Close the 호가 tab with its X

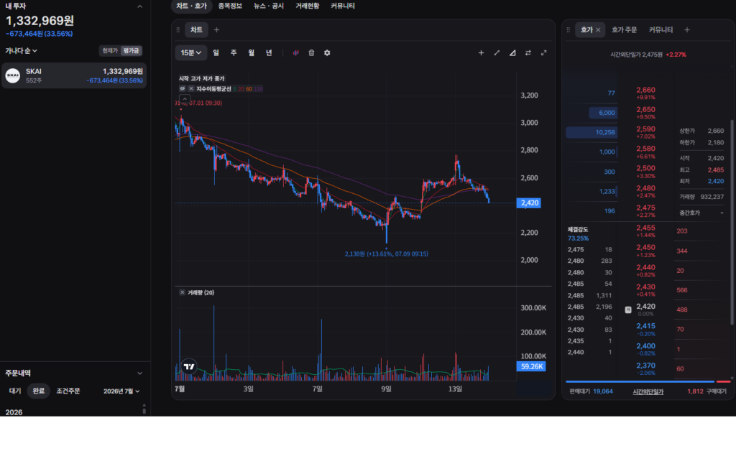coord(598,30)
